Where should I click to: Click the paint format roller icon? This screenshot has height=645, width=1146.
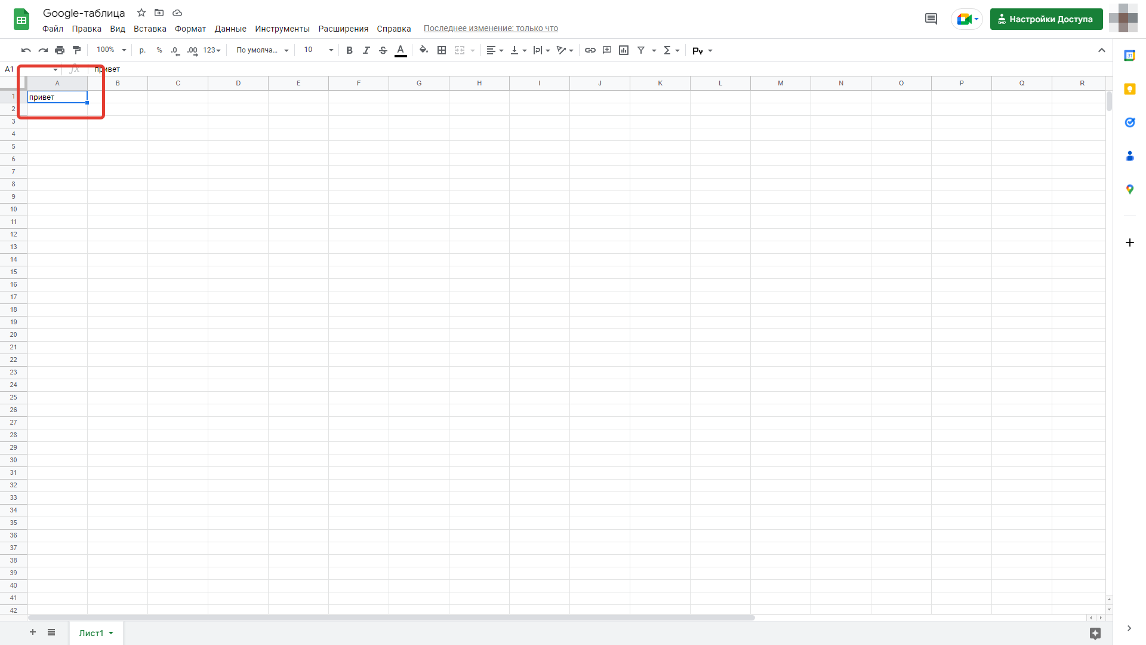(76, 50)
